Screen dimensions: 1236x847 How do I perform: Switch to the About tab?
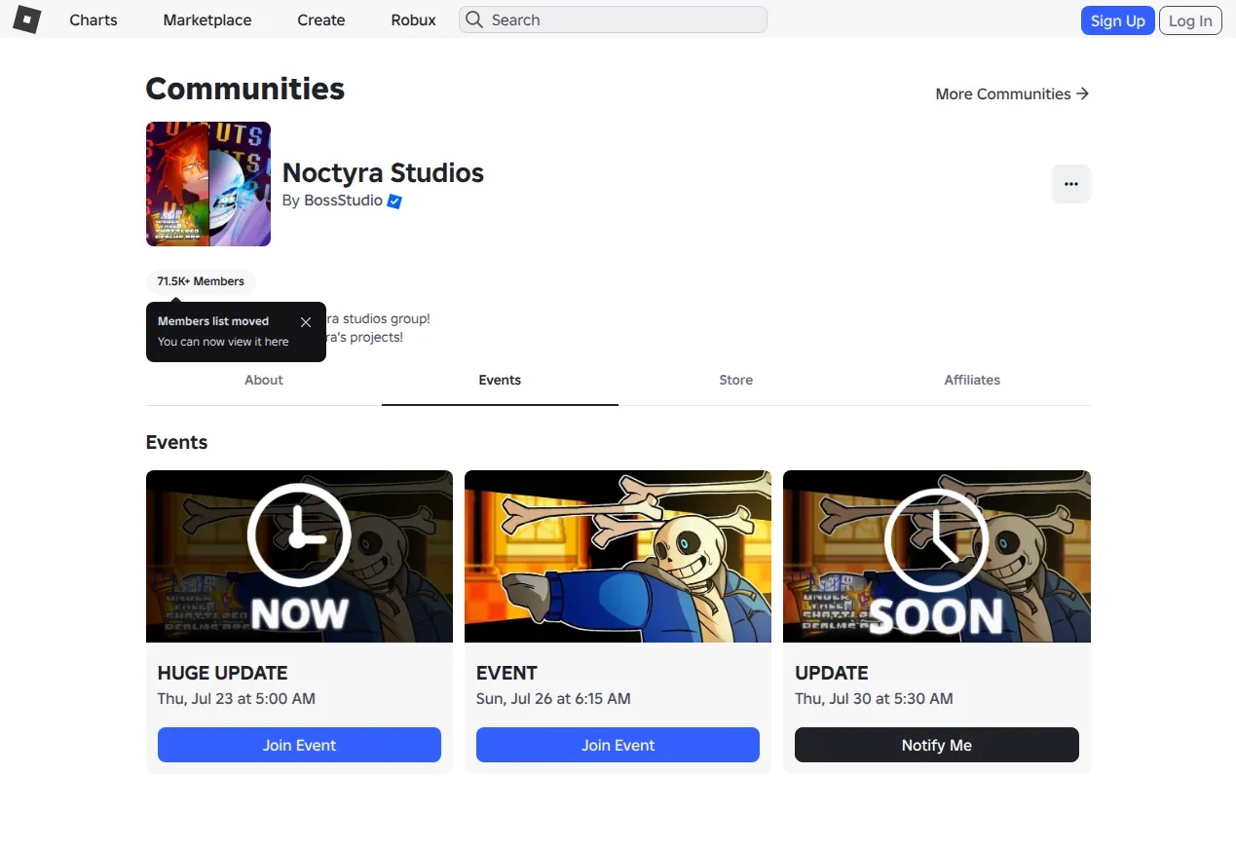pos(264,380)
